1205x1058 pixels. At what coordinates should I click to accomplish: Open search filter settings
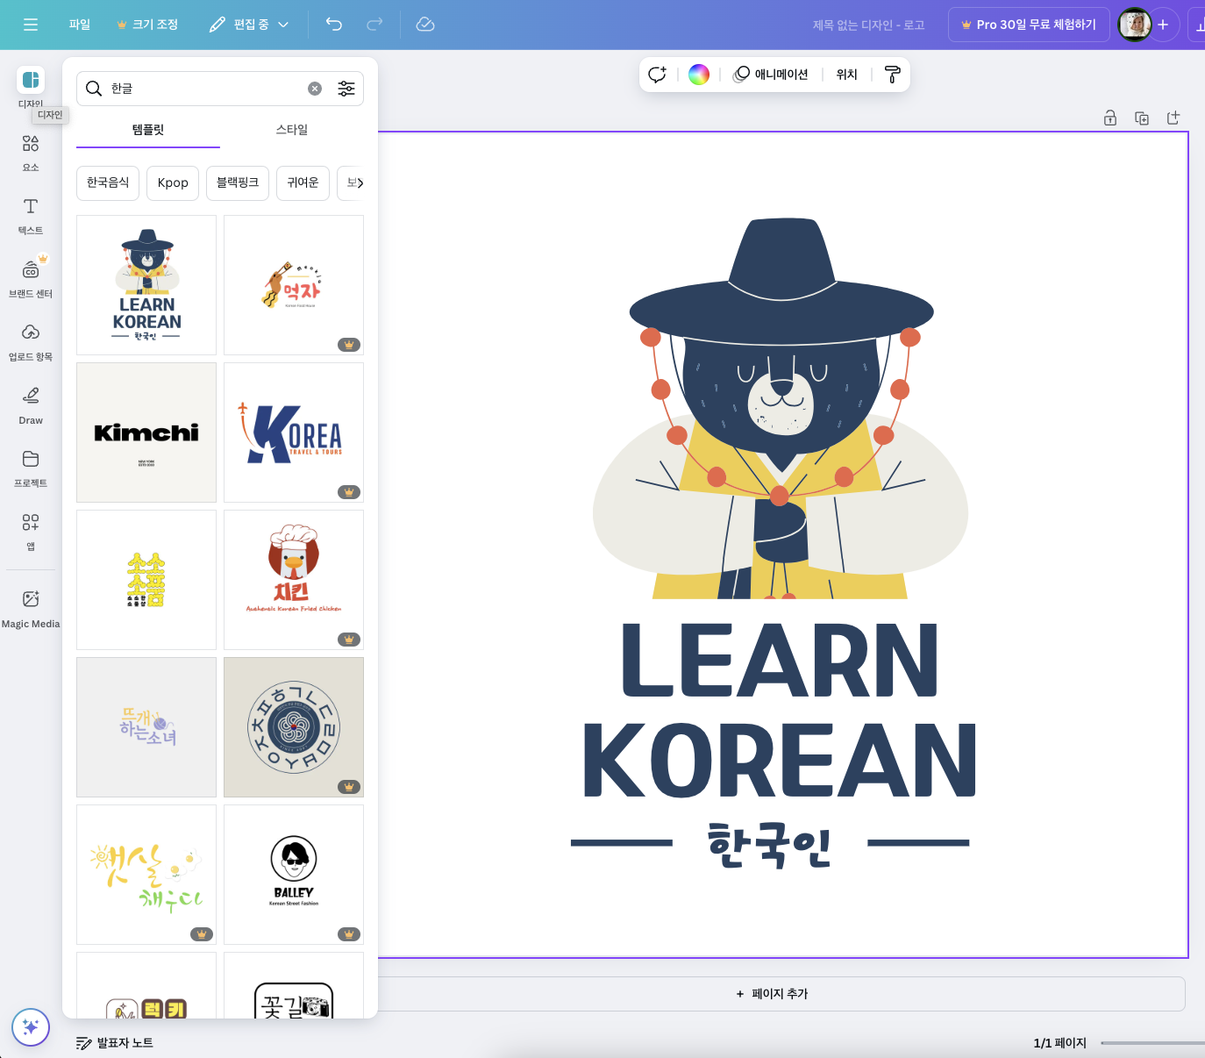(346, 89)
